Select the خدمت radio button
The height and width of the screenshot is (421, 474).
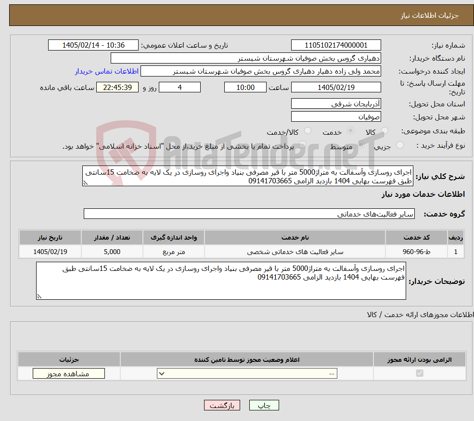click(351, 130)
